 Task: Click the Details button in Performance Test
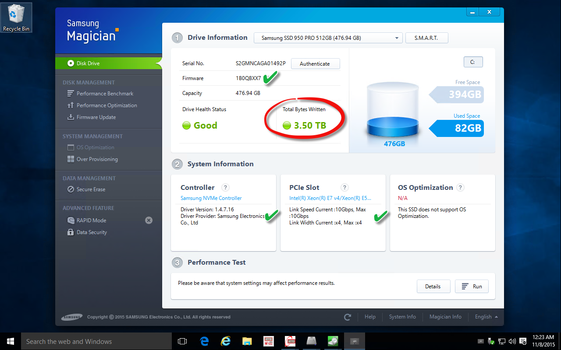tap(433, 287)
